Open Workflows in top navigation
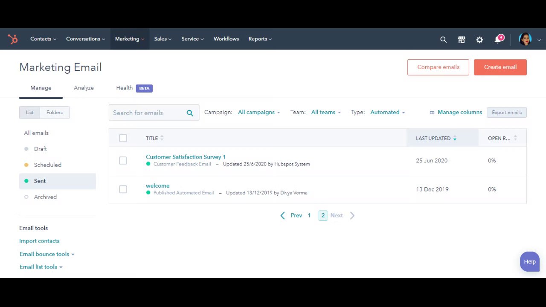 [x=226, y=39]
